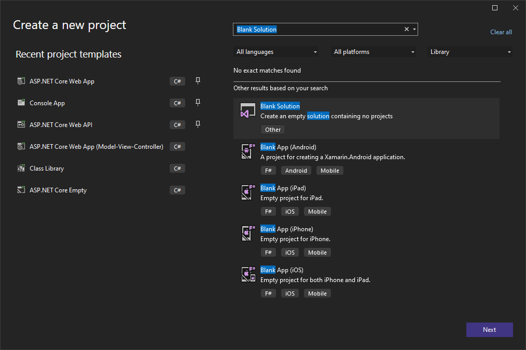This screenshot has height=350, width=526.
Task: Click the Blank App (iPhone) icon
Action: pyautogui.click(x=248, y=233)
